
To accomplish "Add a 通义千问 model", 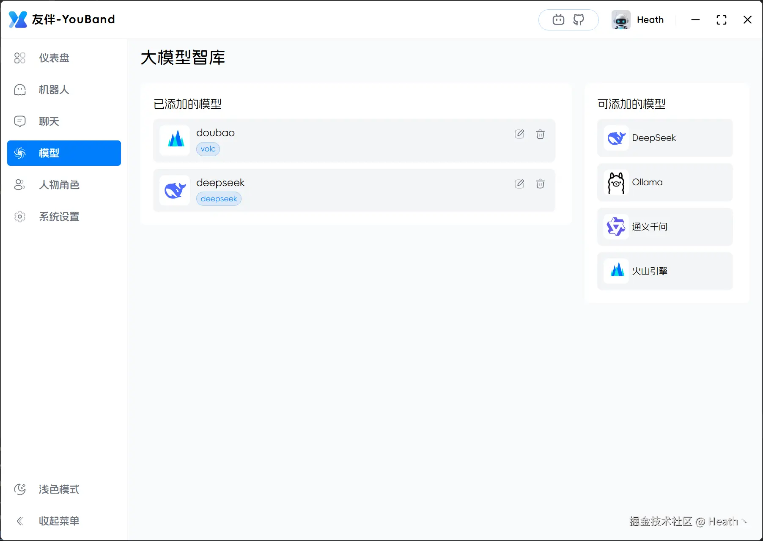I will click(665, 227).
